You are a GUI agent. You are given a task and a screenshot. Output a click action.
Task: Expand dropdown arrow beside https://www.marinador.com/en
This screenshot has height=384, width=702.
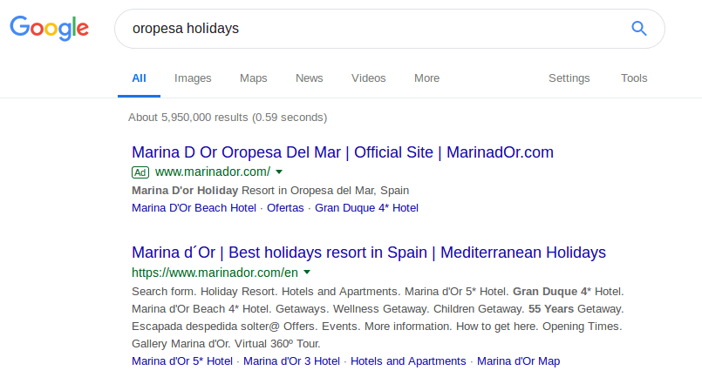(x=307, y=272)
